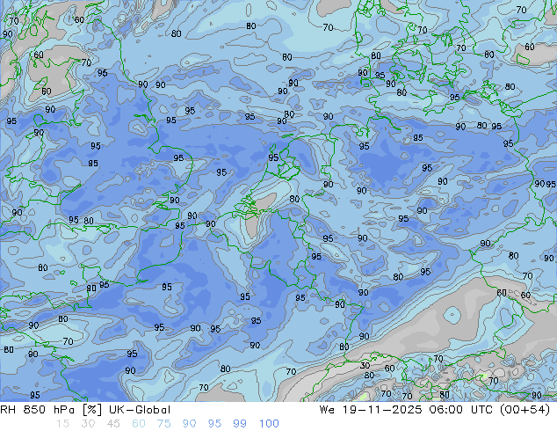The width and height of the screenshot is (557, 431).
Task: Click the contour label 30 on the map
Action: (365, 365)
